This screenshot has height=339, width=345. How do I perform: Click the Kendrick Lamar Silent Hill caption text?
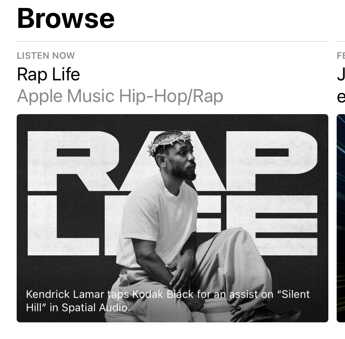point(167,301)
